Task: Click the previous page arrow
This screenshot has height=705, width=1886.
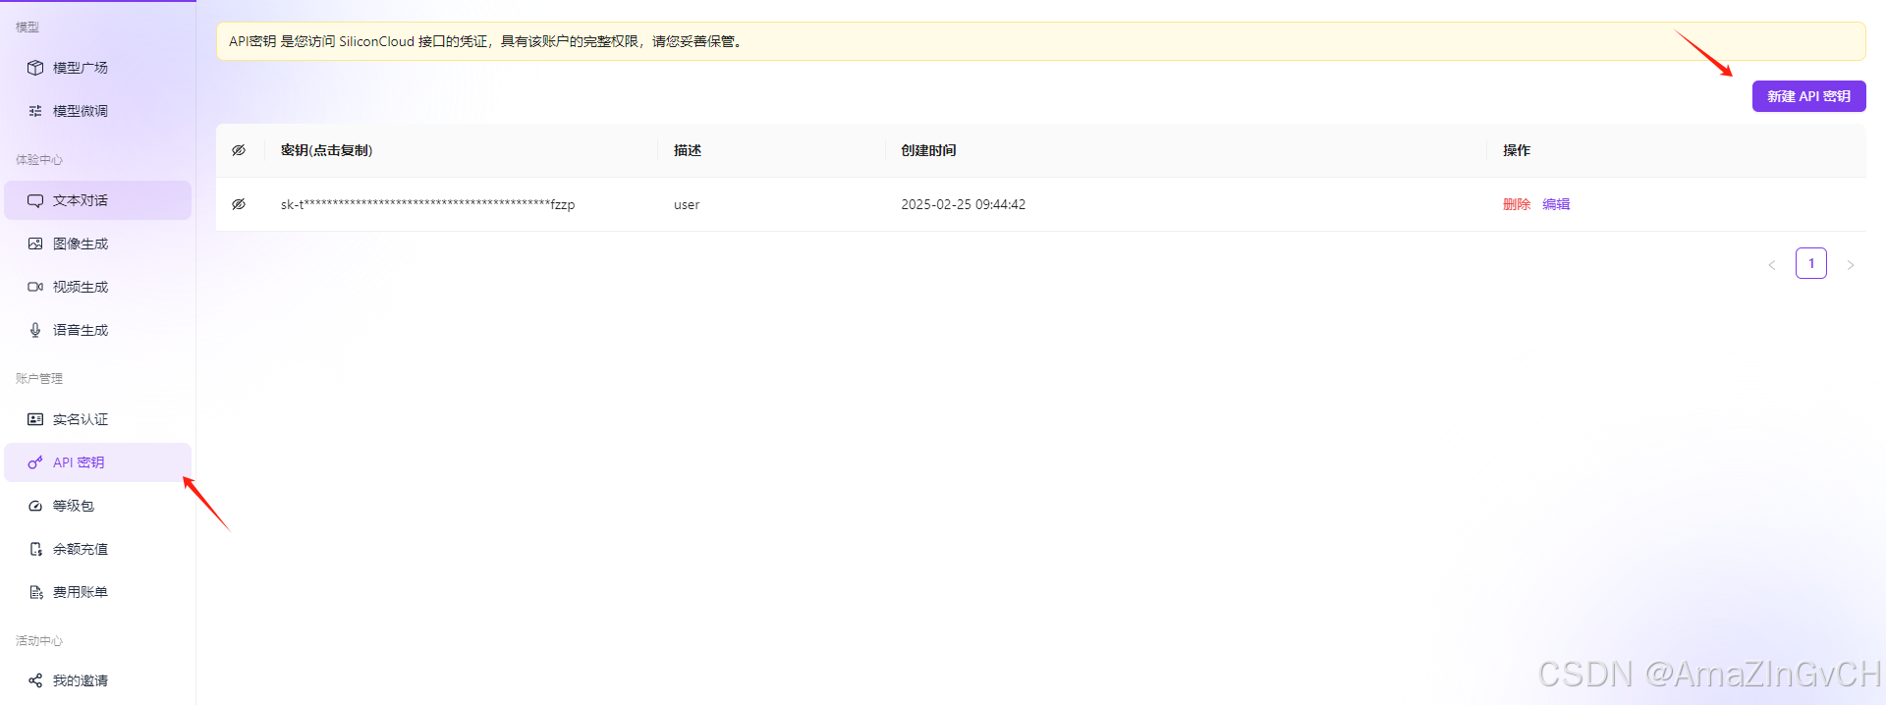Action: (x=1772, y=265)
